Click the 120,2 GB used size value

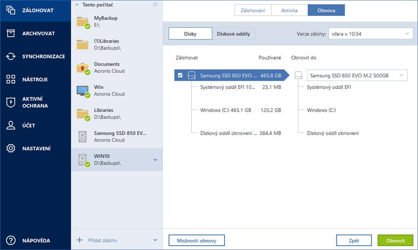pyautogui.click(x=271, y=110)
